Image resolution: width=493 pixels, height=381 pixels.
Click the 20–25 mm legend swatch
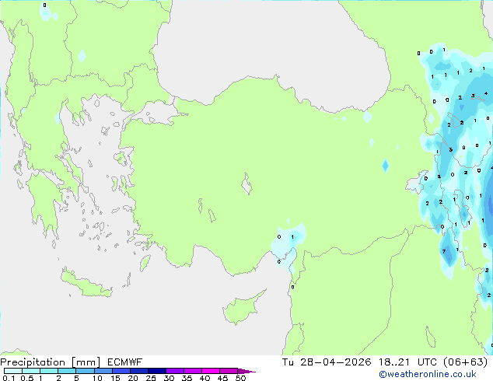[138, 371]
